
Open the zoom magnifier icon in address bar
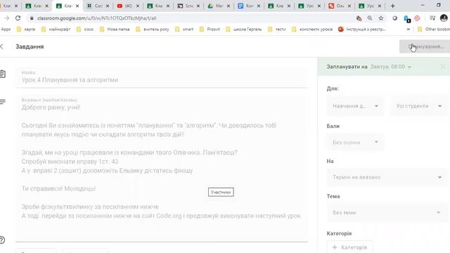coord(370,18)
